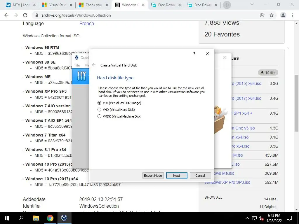The width and height of the screenshot is (299, 224).
Task: Open the (2017) x64.iso download link
Action: point(246,98)
